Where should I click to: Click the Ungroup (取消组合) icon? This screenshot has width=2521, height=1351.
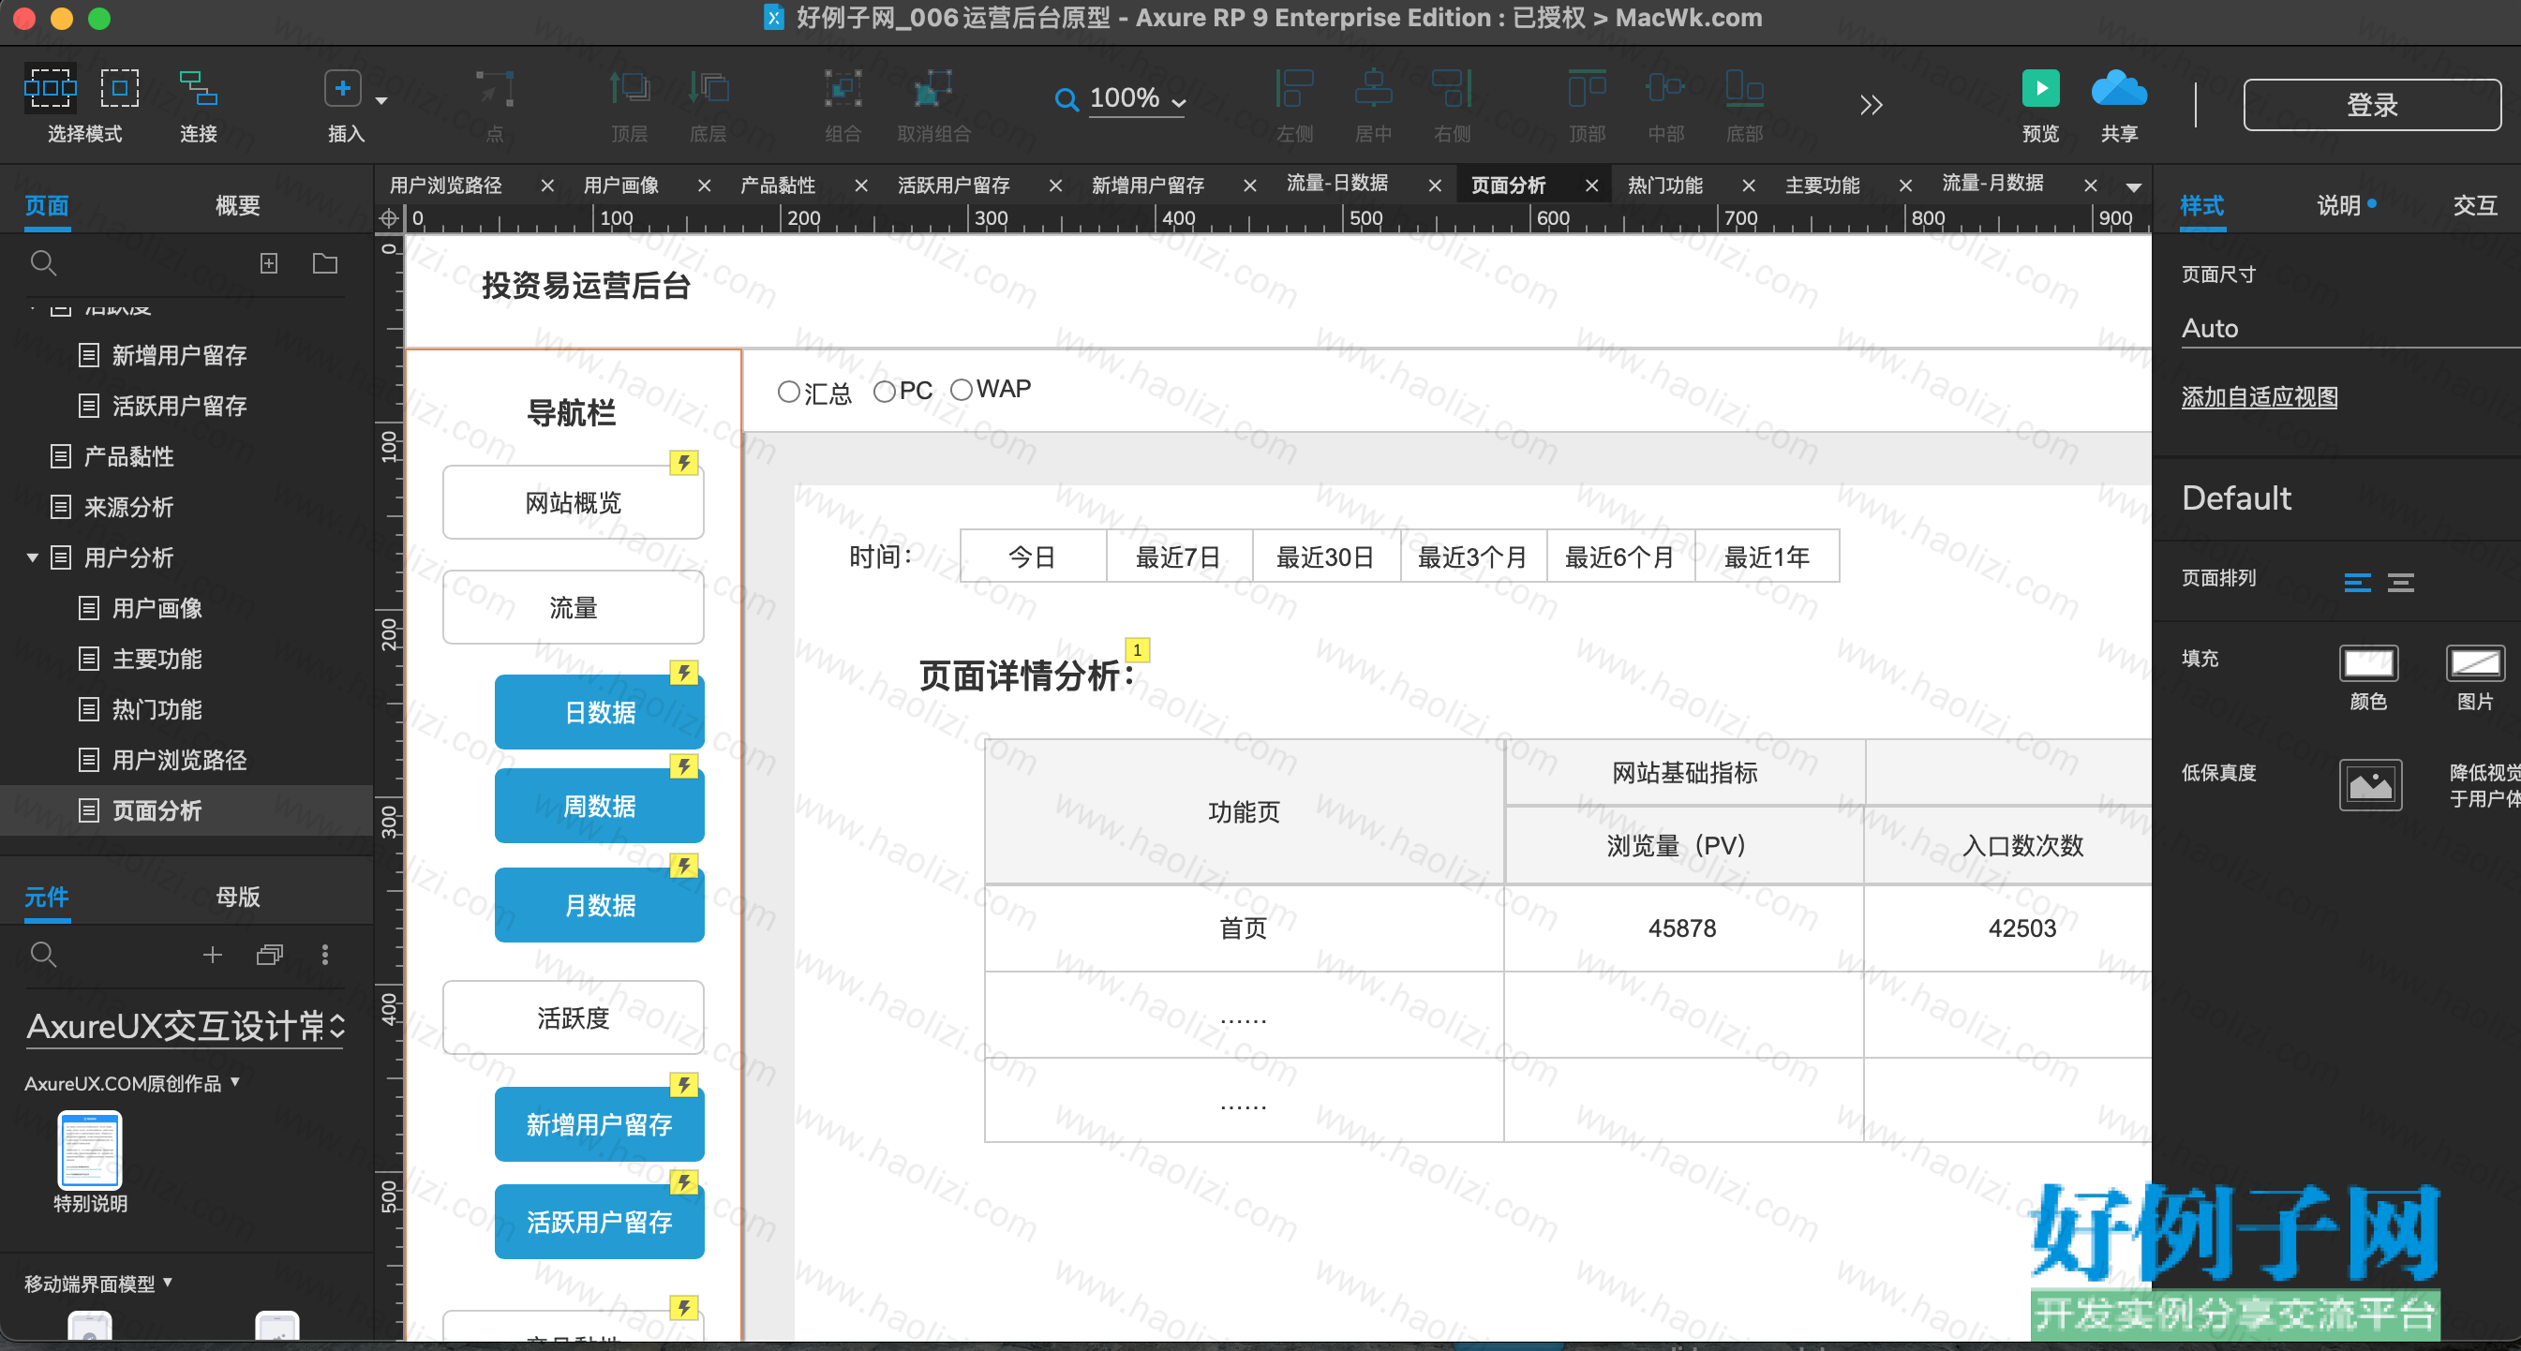pos(933,89)
